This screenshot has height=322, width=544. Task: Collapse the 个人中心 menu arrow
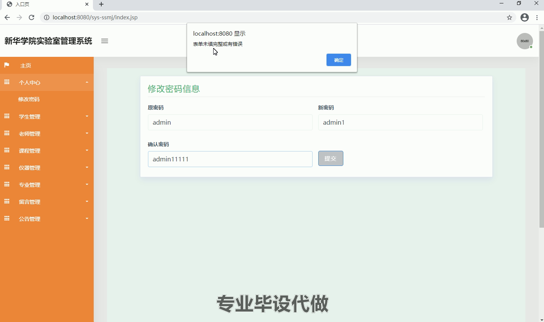tap(87, 82)
